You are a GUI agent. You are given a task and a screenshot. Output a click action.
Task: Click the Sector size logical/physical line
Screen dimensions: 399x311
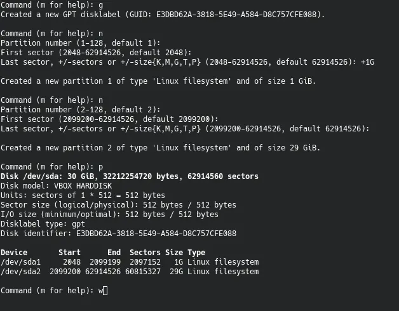(118, 205)
